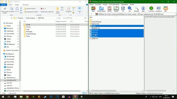Switch to details view in Explorer status bar
177x99 pixels.
[x=84, y=93]
